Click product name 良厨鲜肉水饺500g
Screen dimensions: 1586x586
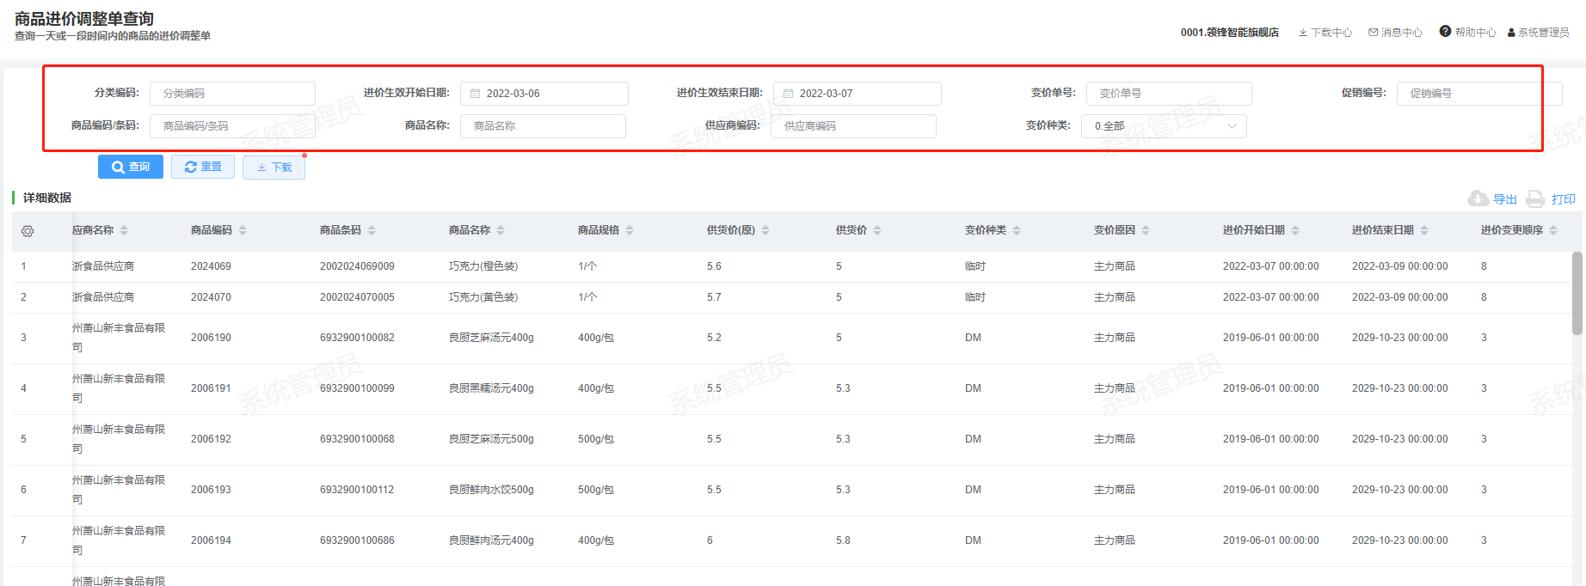[491, 490]
